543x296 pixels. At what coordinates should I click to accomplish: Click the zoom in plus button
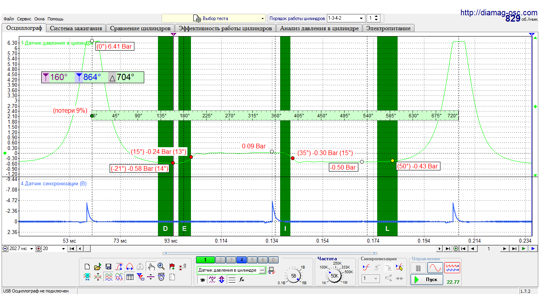(x=39, y=248)
